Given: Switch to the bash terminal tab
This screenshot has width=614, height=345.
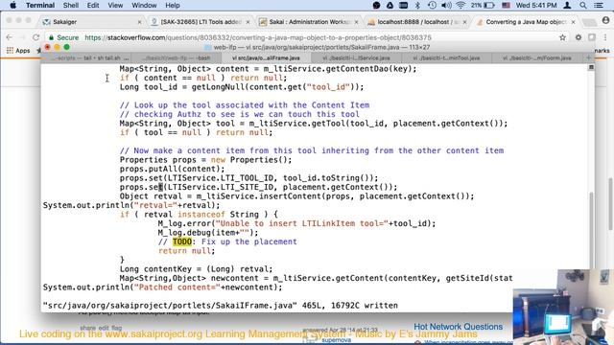Looking at the screenshot, I should point(177,57).
